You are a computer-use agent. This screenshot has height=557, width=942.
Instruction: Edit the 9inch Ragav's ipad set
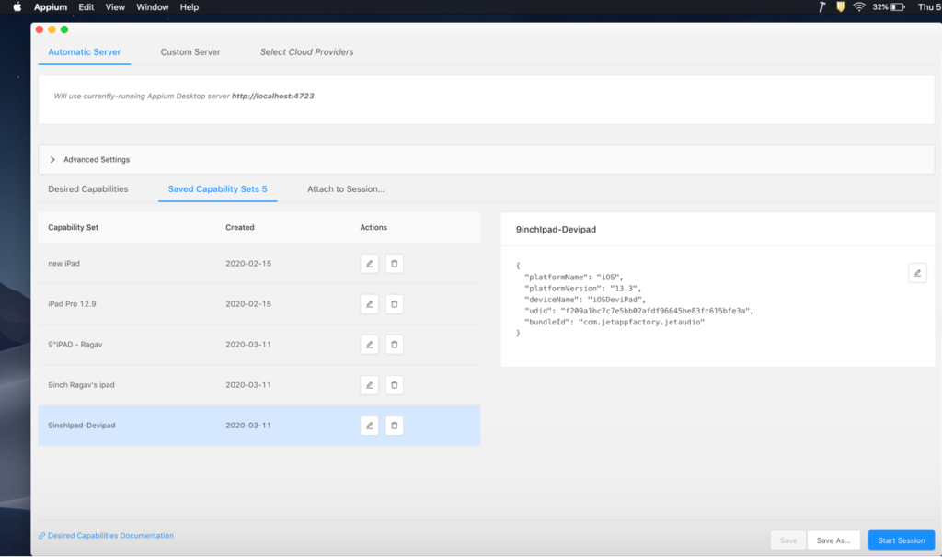(x=370, y=385)
